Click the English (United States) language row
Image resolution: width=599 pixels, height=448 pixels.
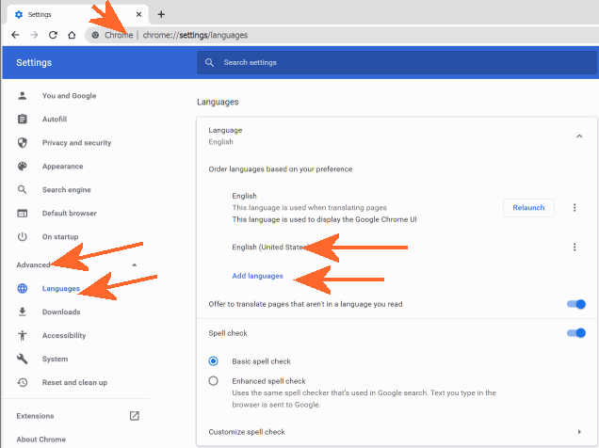(397, 248)
